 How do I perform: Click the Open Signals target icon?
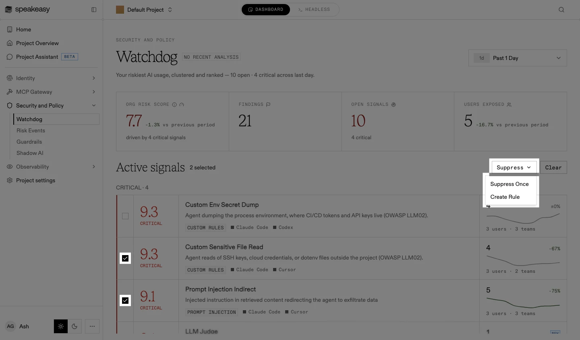[x=394, y=105]
